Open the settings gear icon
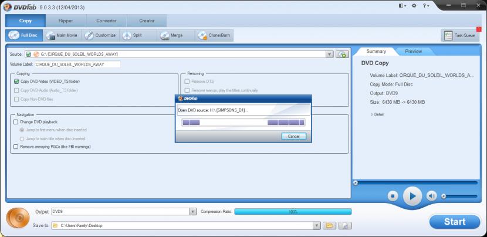The width and height of the screenshot is (487, 237). tap(414, 6)
